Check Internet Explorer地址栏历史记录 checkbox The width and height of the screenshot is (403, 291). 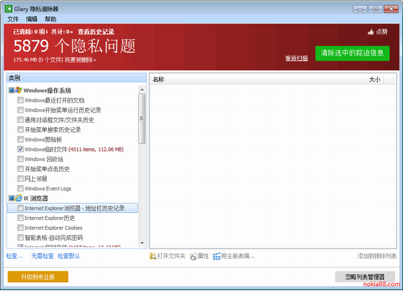tap(21, 208)
